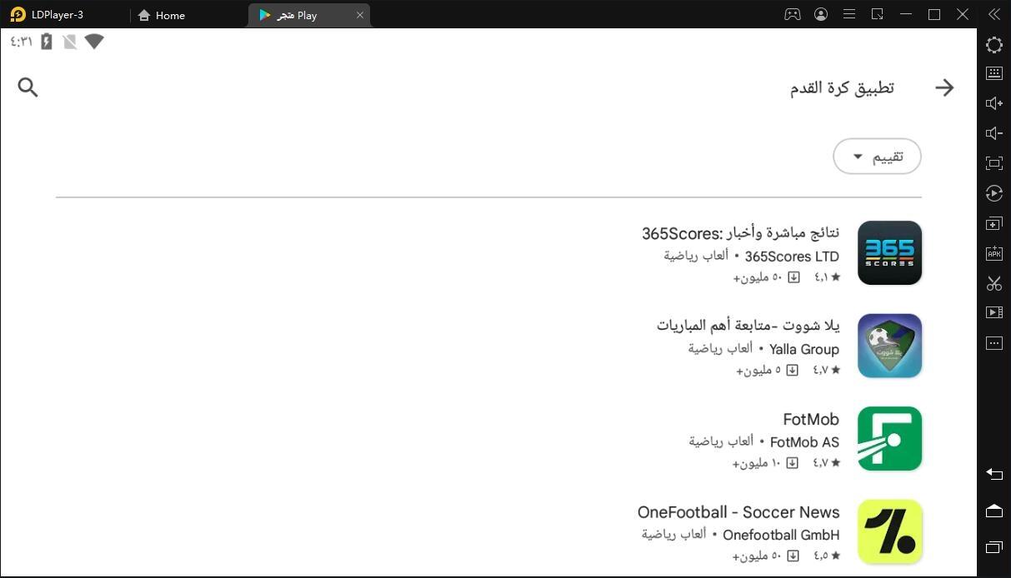Image resolution: width=1011 pixels, height=578 pixels.
Task: Open the user account icon in title bar
Action: 822,14
